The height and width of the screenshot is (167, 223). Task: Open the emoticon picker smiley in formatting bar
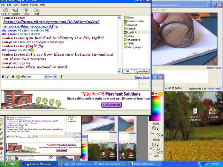[x=18, y=77]
